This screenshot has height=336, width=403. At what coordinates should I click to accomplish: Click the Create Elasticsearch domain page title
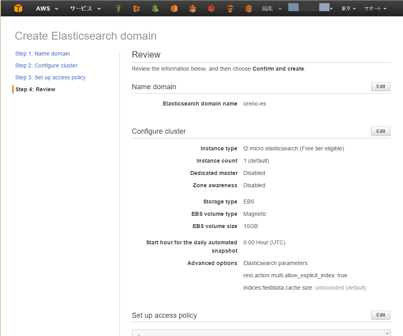86,36
